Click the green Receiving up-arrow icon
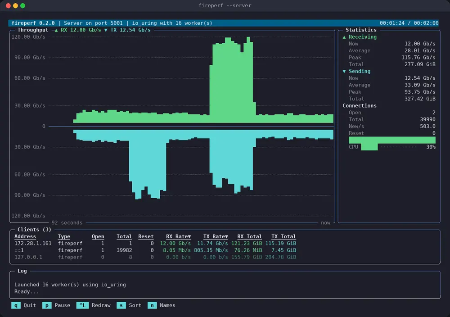Screen dimensions: 450x317 tap(344, 37)
